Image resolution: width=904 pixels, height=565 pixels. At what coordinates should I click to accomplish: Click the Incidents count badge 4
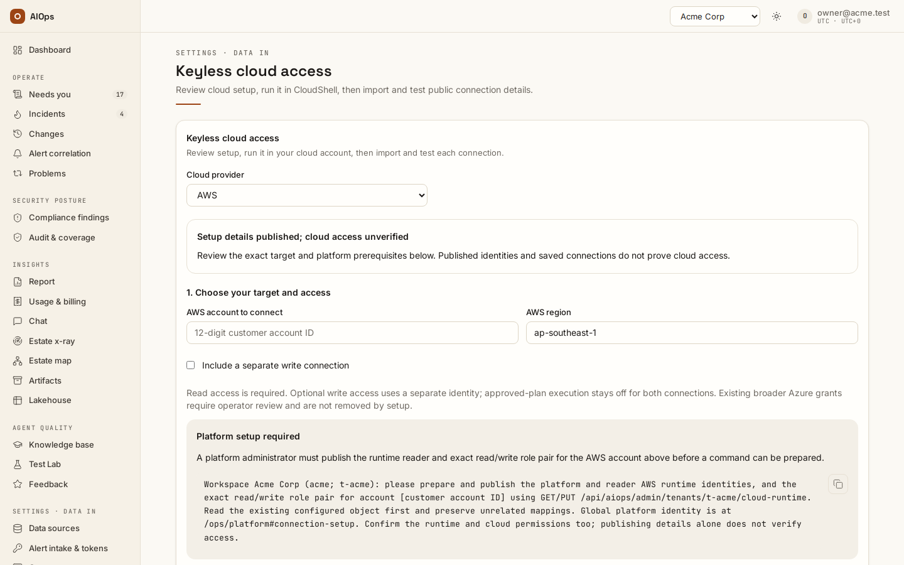tap(122, 114)
